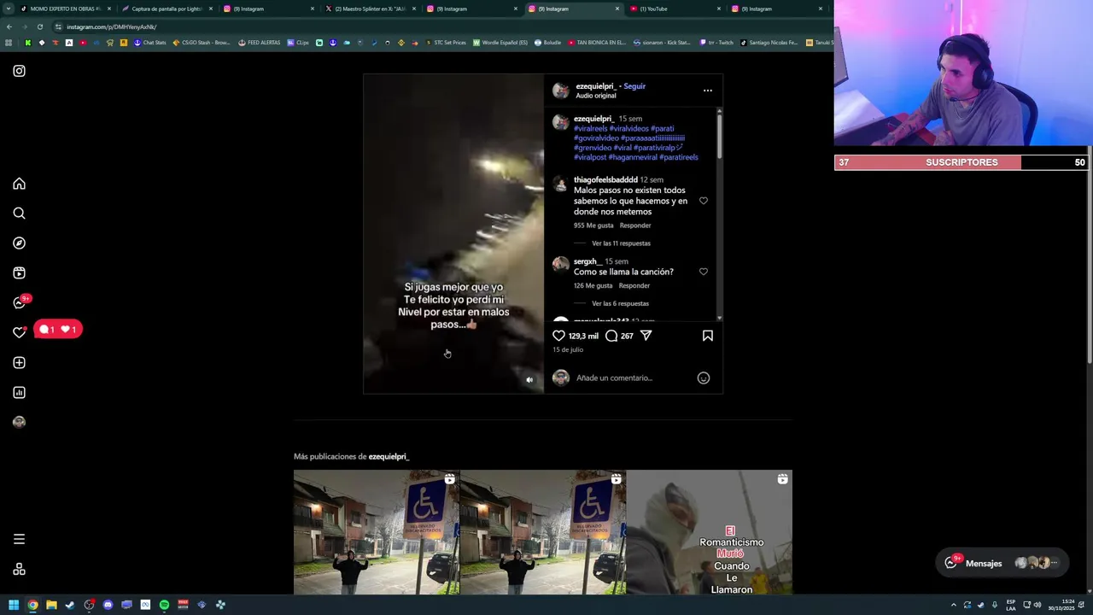Open the Also from Meta grid icon

19,570
